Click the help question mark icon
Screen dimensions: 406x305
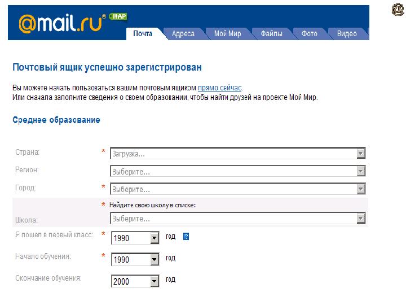186,237
